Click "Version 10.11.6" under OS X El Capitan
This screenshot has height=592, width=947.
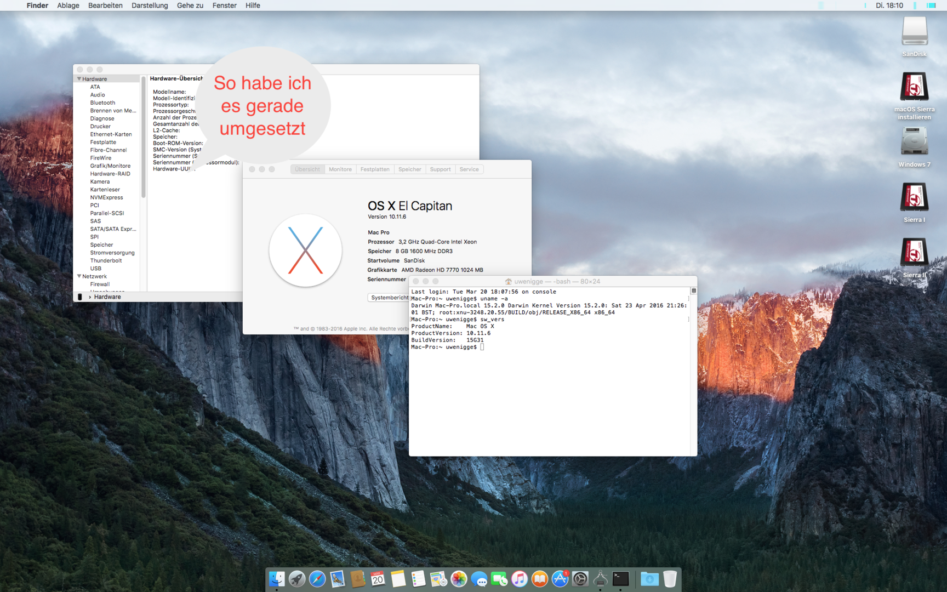(x=387, y=217)
